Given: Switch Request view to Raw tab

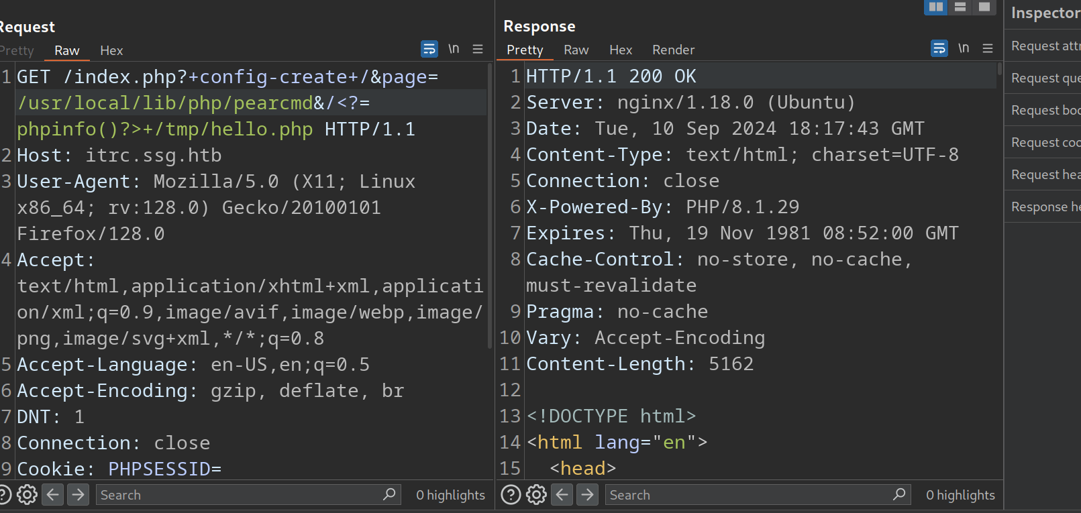Looking at the screenshot, I should pyautogui.click(x=67, y=50).
